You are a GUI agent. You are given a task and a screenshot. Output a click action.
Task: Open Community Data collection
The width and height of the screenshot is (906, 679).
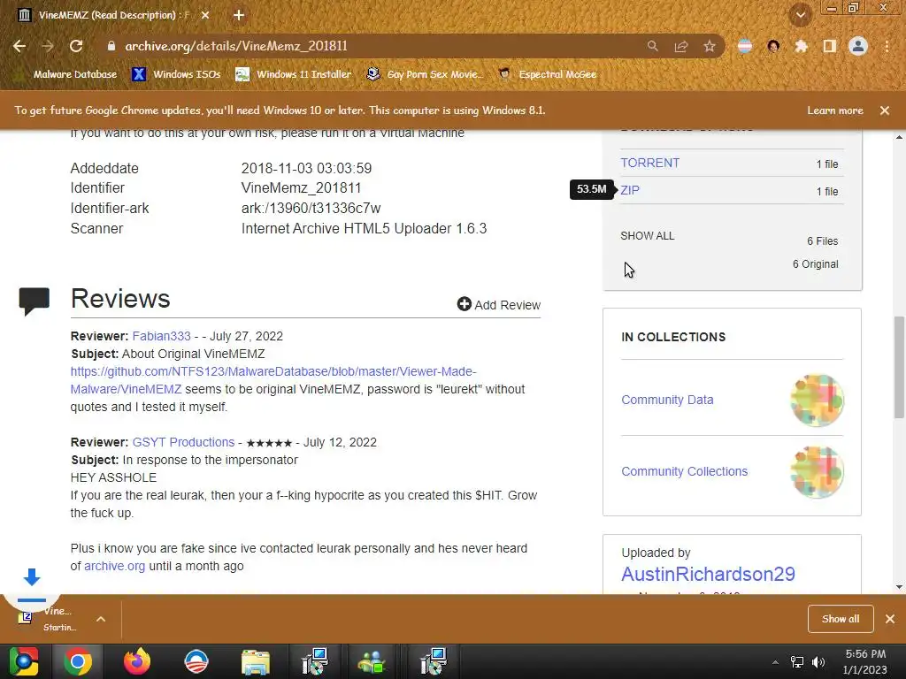(667, 400)
